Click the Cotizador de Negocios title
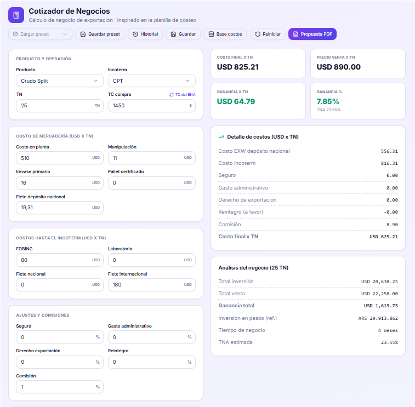Screen dimensions: 415x407 click(x=69, y=11)
